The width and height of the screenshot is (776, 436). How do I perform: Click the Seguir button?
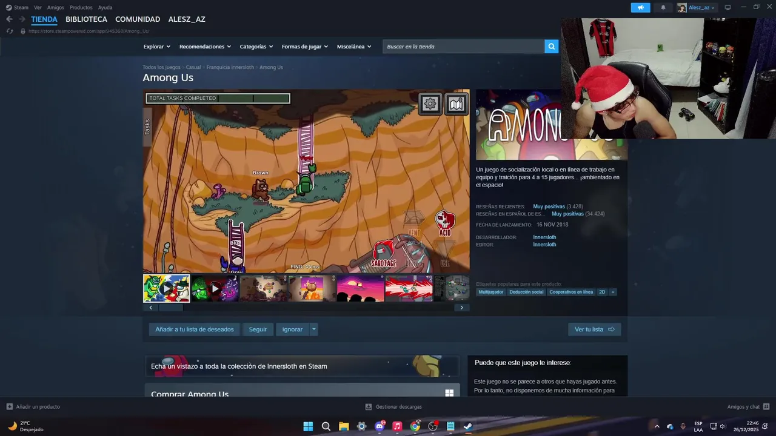coord(258,329)
